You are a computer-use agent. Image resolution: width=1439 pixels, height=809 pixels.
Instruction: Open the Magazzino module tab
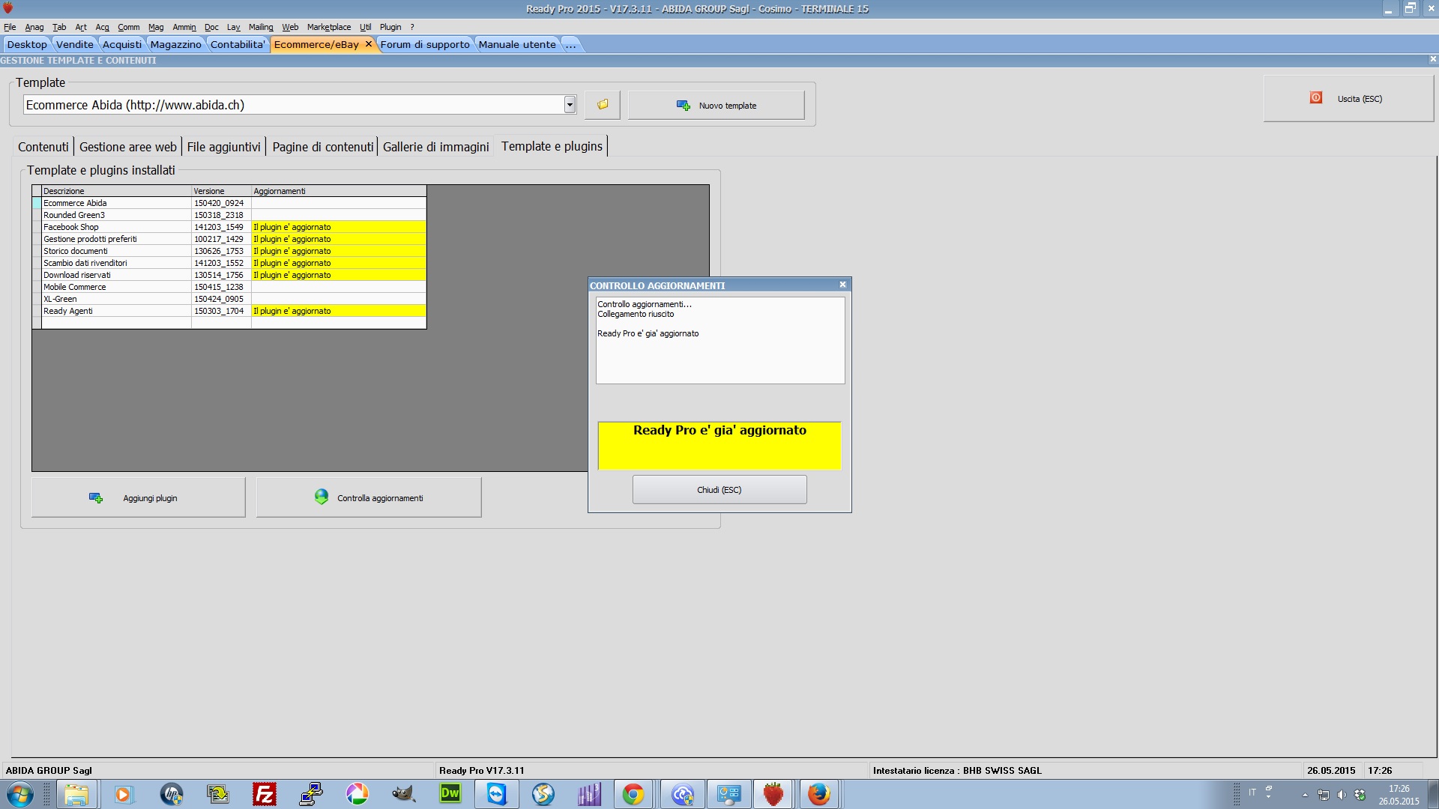(x=175, y=44)
